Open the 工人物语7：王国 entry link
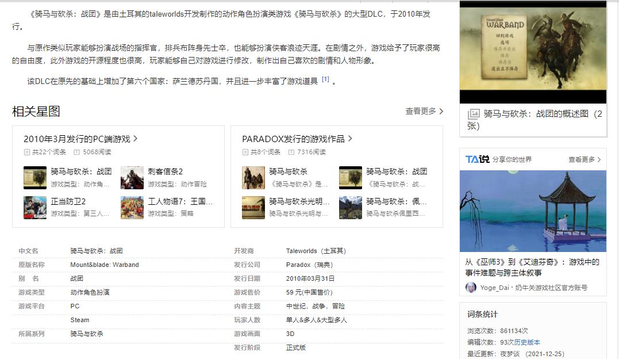The height and width of the screenshot is (359, 619). pos(180,201)
